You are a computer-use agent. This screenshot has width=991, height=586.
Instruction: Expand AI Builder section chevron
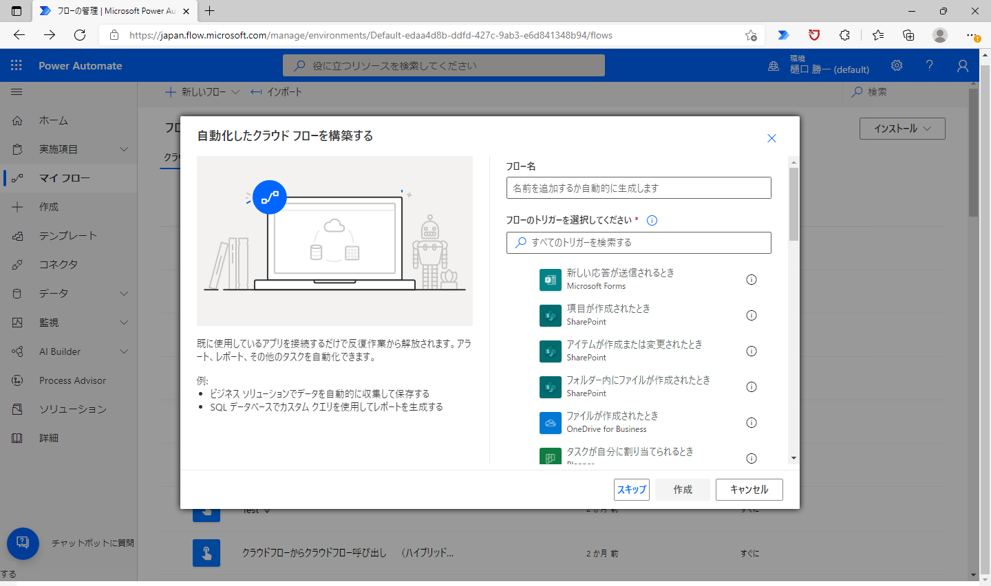coord(124,351)
